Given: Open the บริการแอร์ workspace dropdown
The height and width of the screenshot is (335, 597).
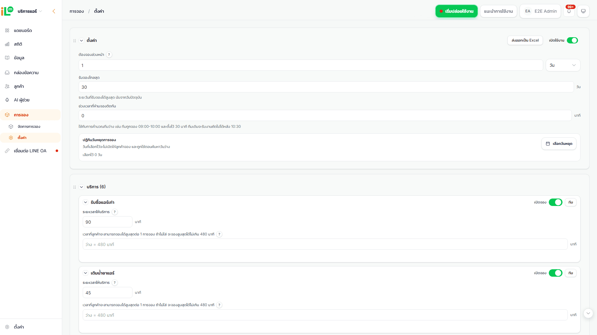Looking at the screenshot, I should tap(30, 11).
